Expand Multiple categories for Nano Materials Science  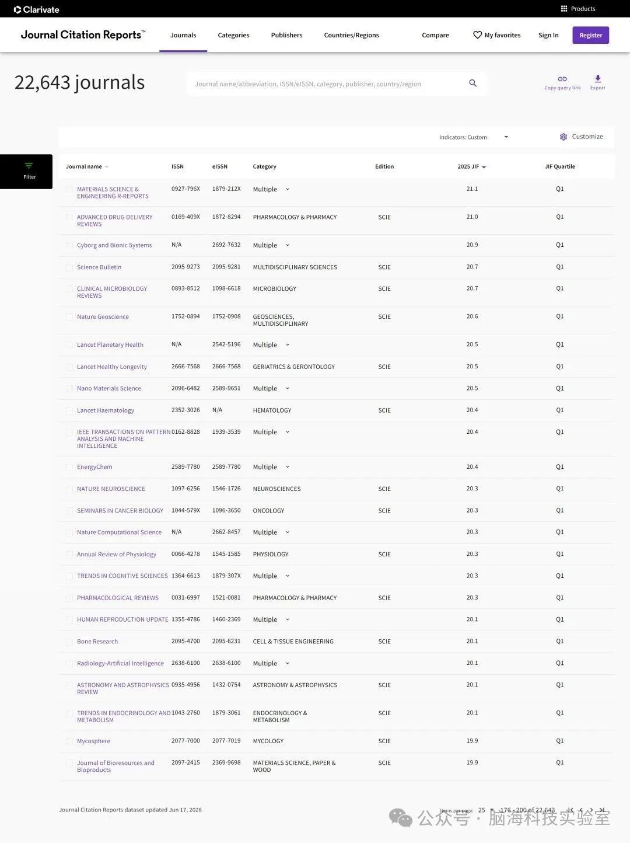tap(288, 388)
